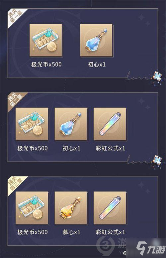Screen dimensions: 166x258
Task: Tap the 极光币 coin box in chapter three rewards
Action: click(32, 208)
